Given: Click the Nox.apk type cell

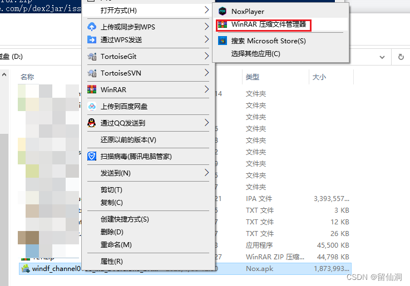Looking at the screenshot, I should (x=259, y=269).
